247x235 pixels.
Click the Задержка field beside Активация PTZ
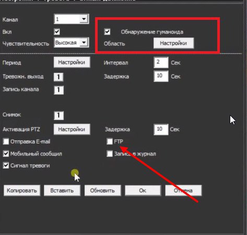161,130
